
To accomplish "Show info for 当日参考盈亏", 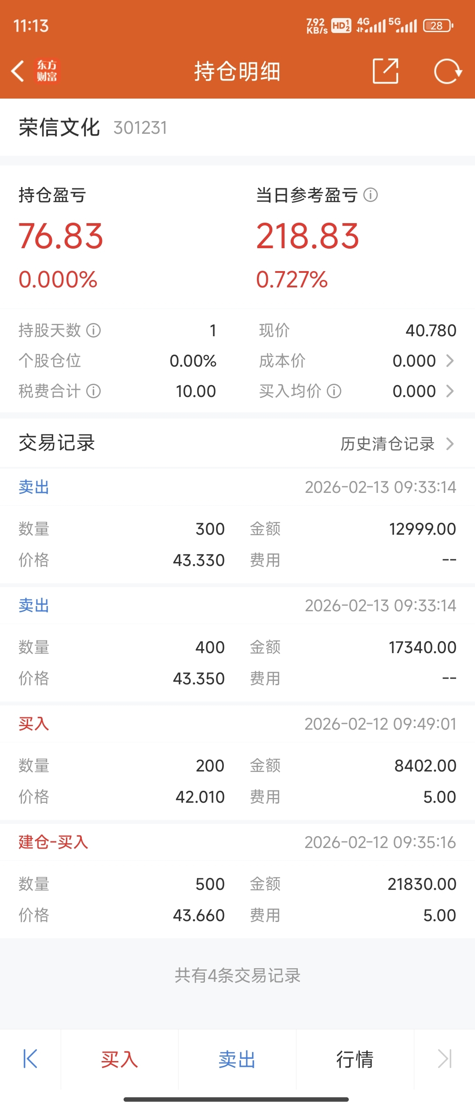I will [x=371, y=195].
